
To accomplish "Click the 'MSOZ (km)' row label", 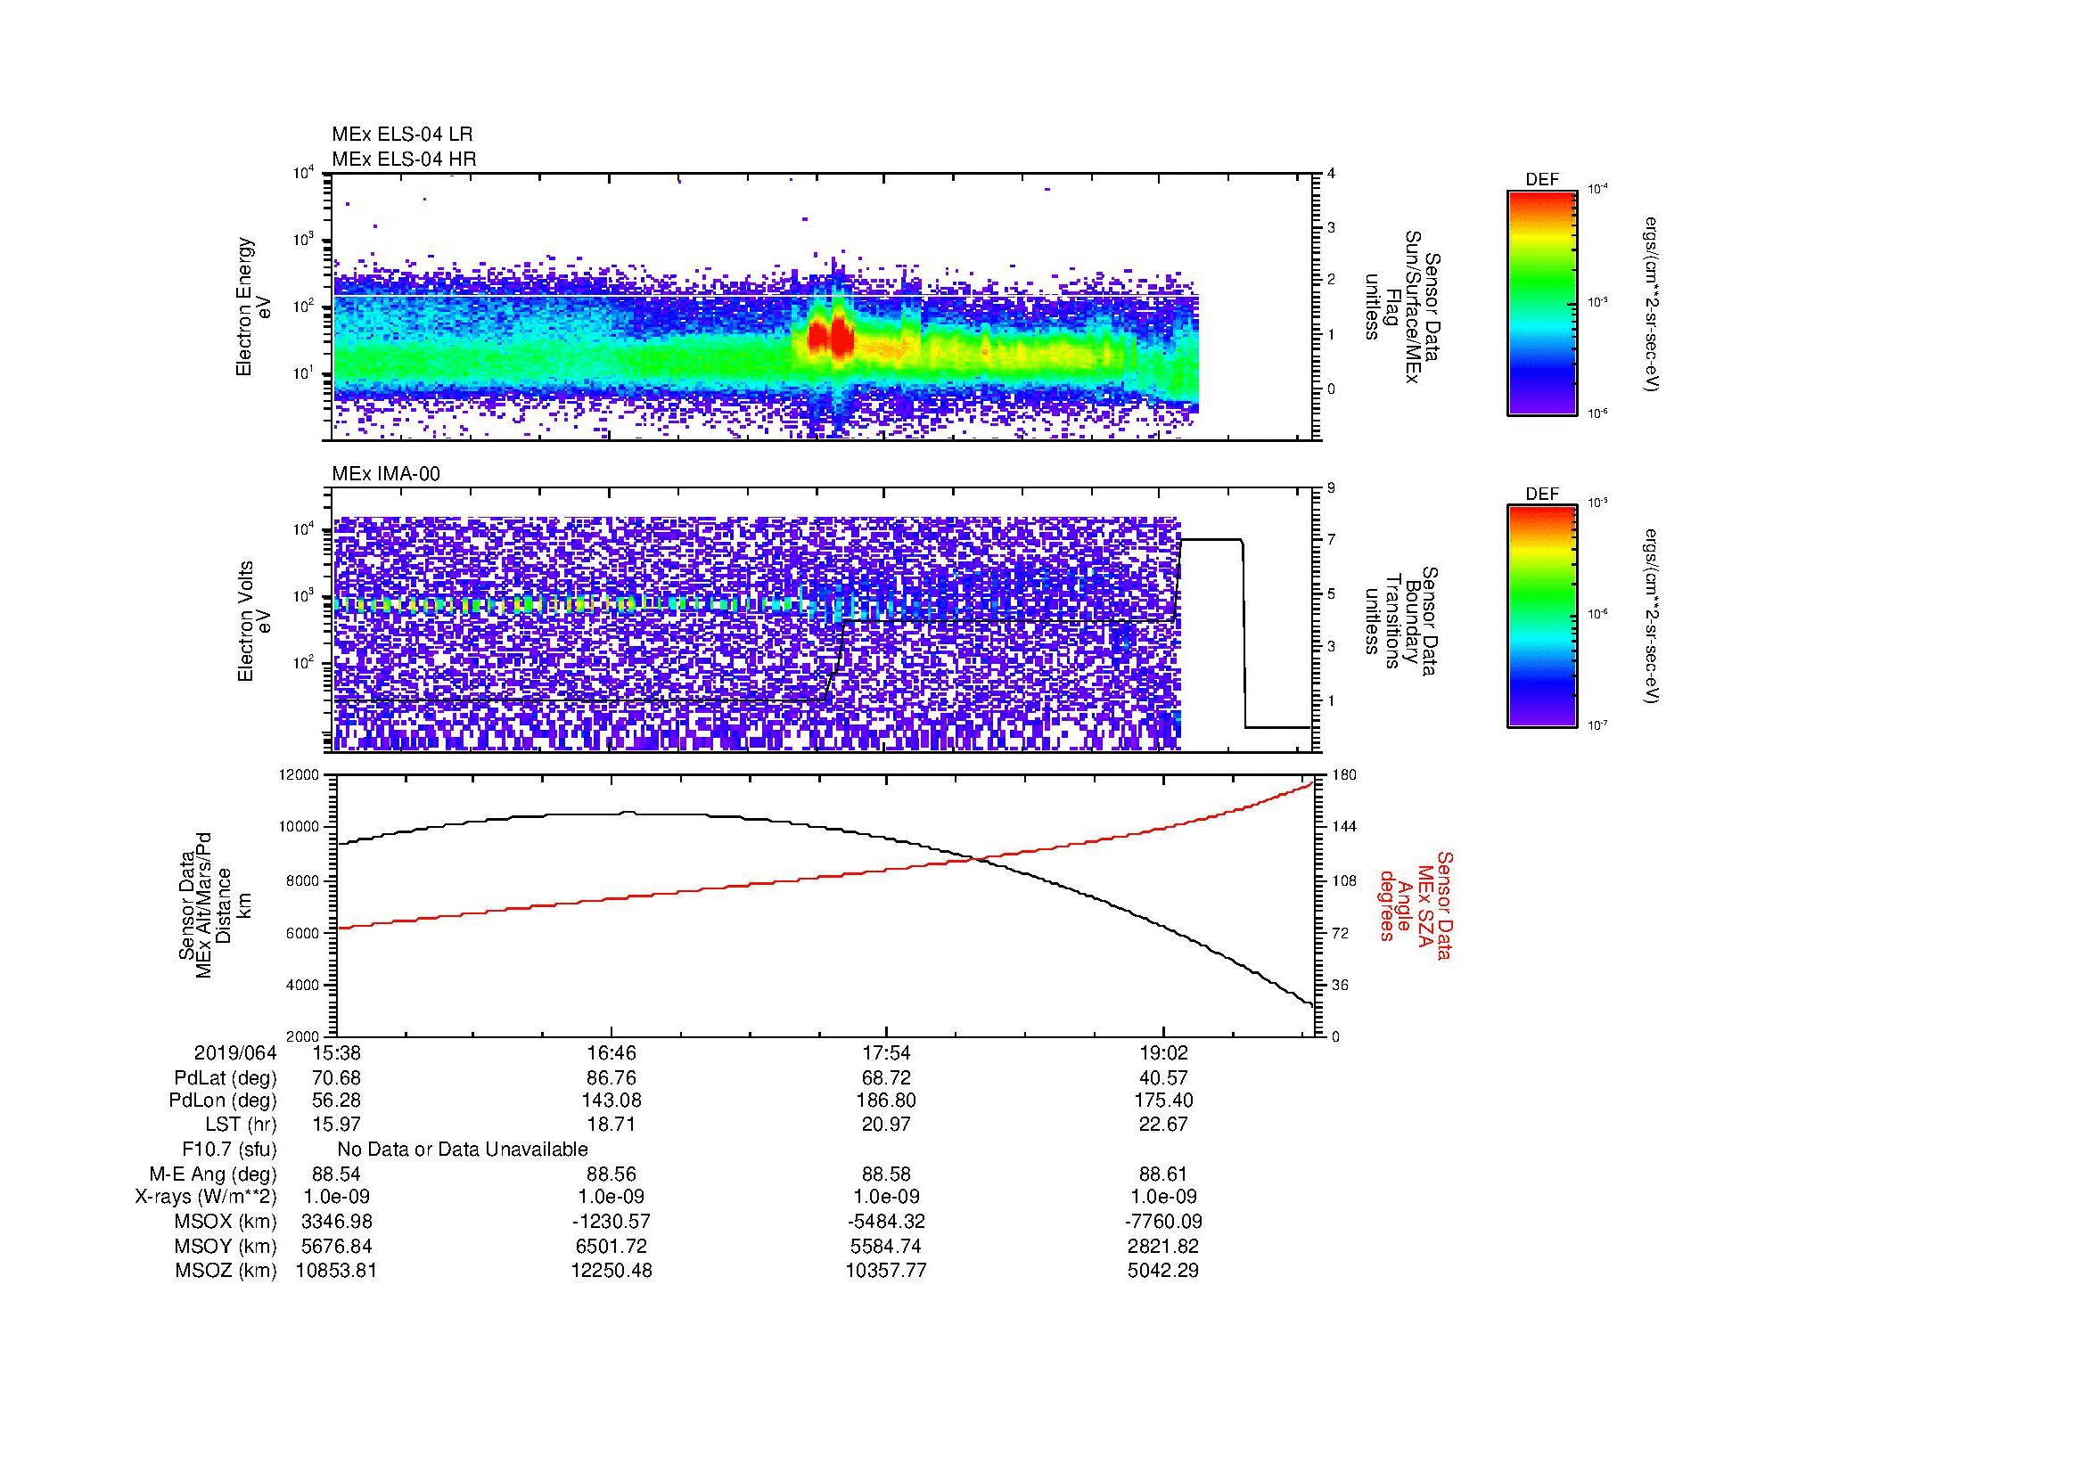I will [226, 1271].
